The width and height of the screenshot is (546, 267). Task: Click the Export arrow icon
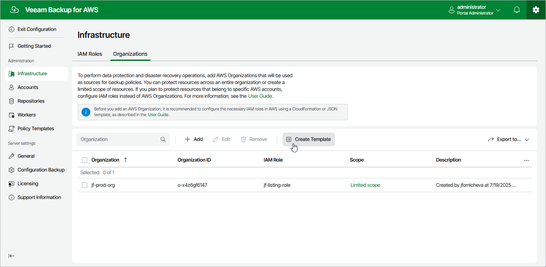[x=491, y=139]
